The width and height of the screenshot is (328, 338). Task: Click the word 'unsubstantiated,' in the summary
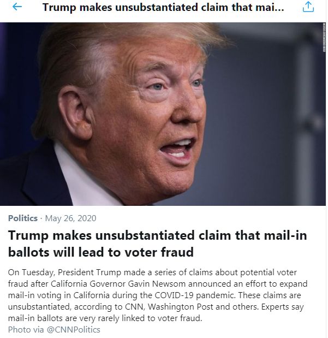(39, 307)
